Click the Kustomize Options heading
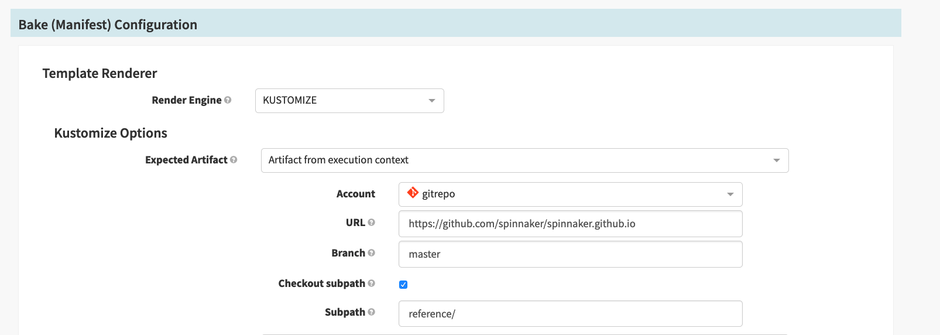 111,133
